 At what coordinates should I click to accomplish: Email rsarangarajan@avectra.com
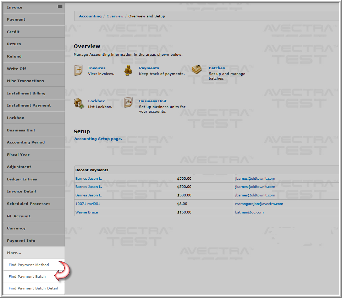[x=259, y=204]
